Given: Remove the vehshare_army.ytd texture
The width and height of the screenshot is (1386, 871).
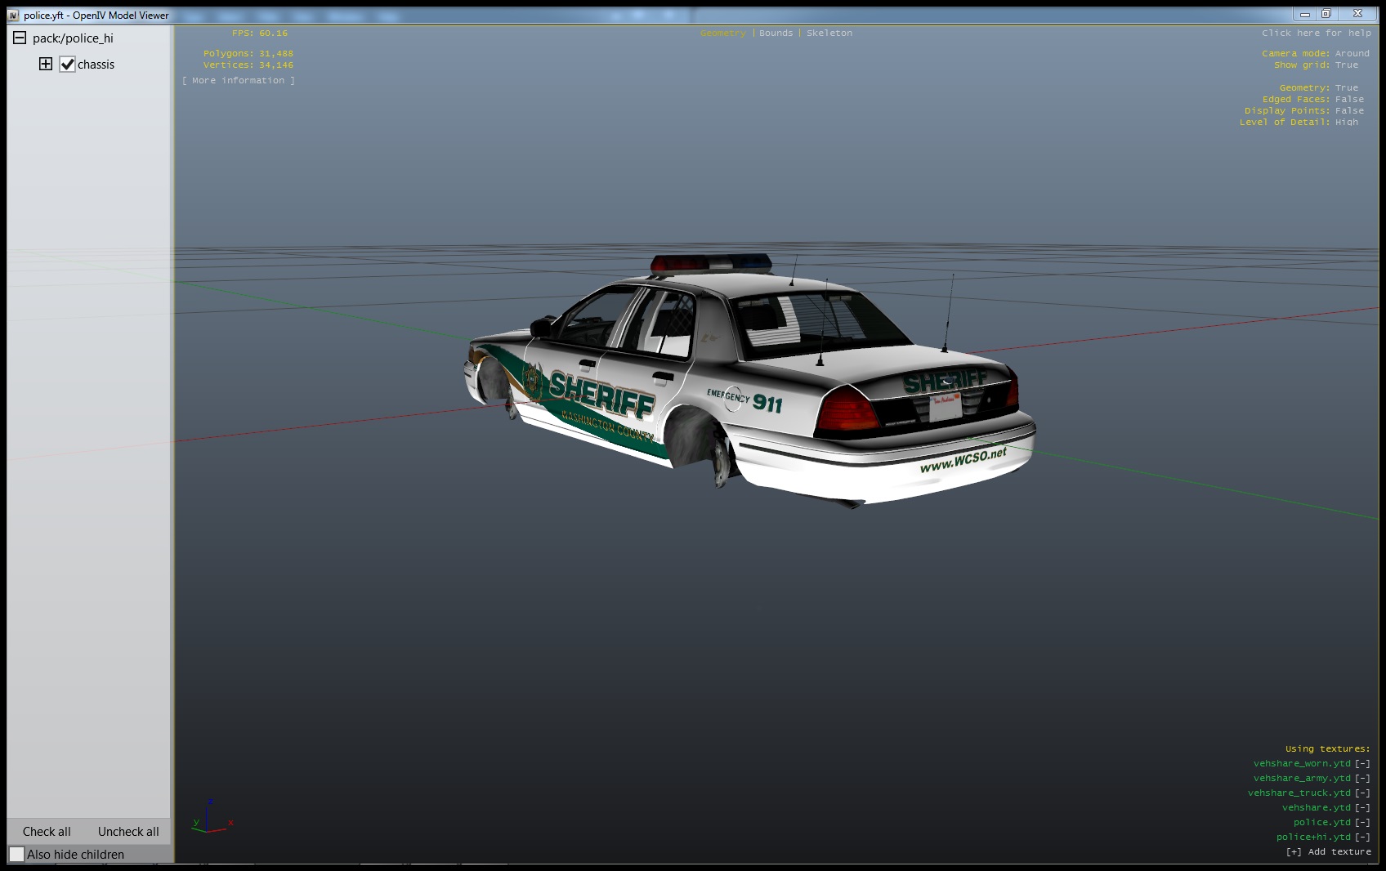Looking at the screenshot, I should [1362, 779].
